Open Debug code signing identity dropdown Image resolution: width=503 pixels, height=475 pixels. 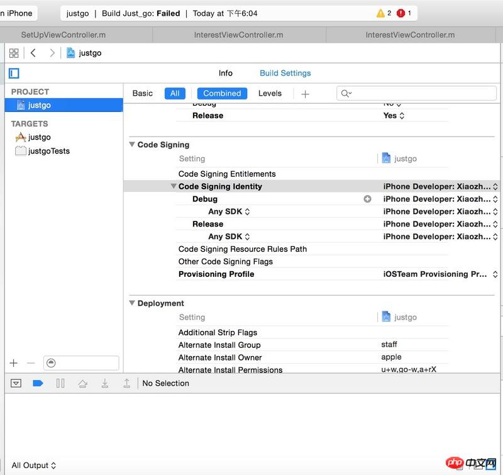pyautogui.click(x=441, y=199)
